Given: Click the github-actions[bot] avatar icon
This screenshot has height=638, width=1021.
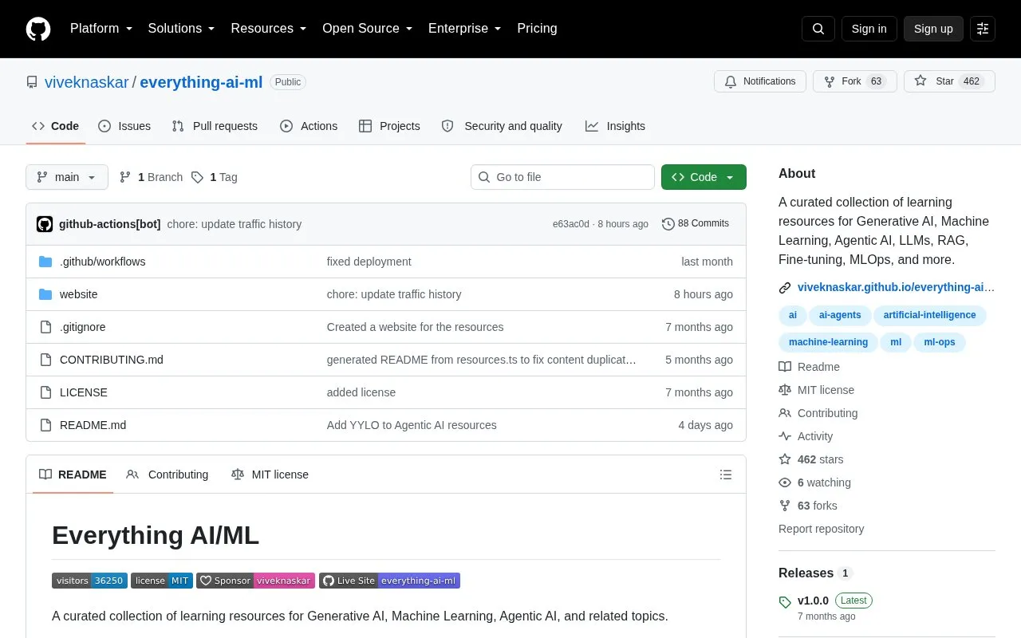Looking at the screenshot, I should tap(45, 224).
